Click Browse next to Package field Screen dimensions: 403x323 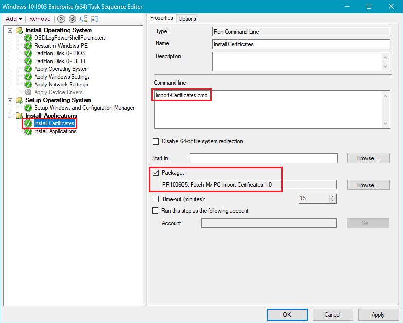coord(368,185)
